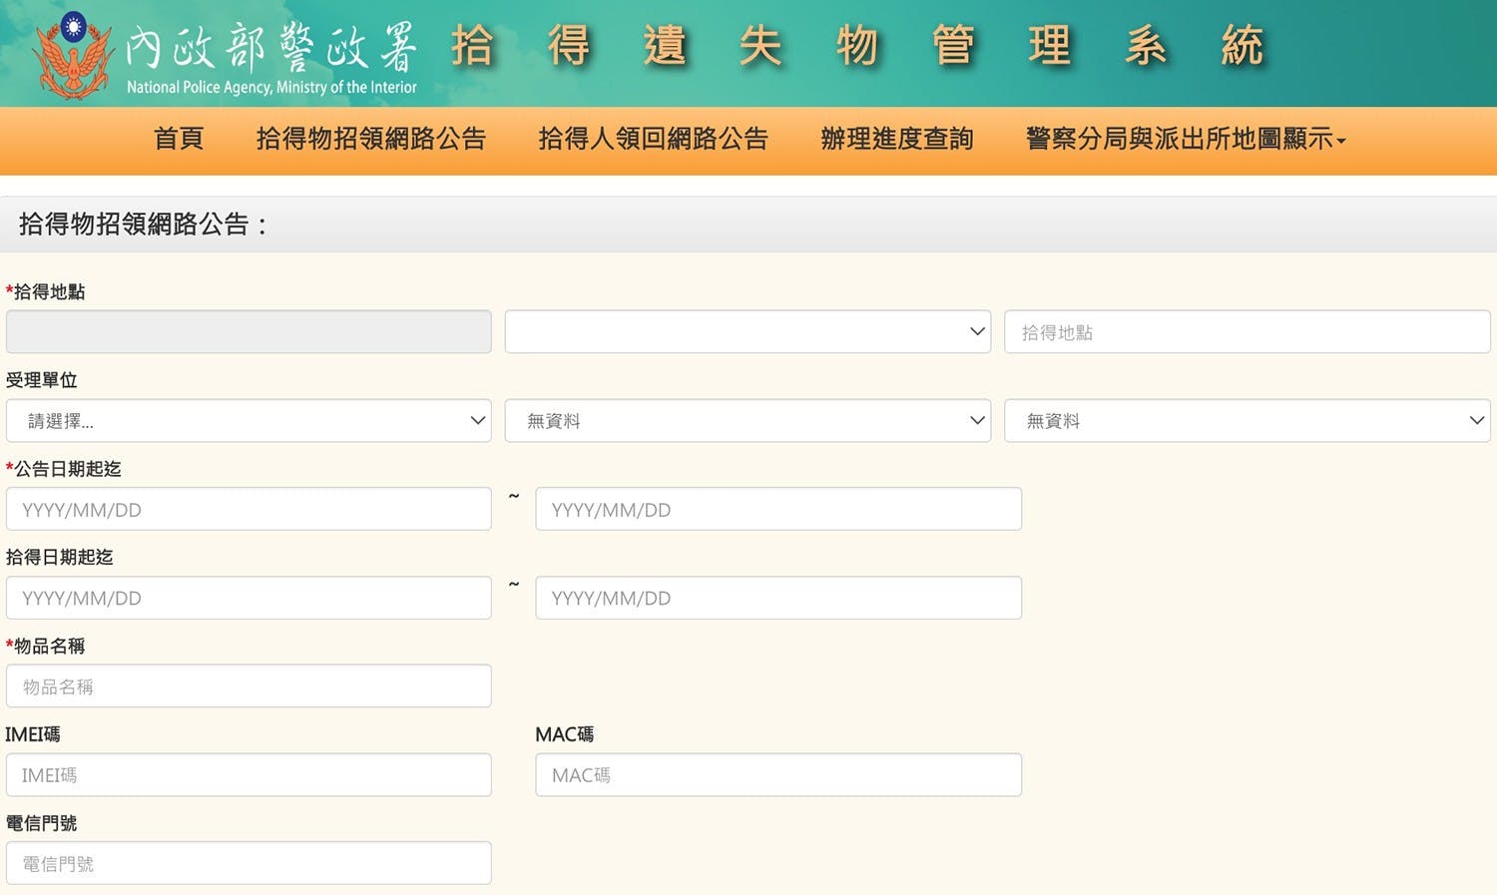Open the 受理單位 請選擇 dropdown
Screen dimensions: 1497x895
pos(248,421)
